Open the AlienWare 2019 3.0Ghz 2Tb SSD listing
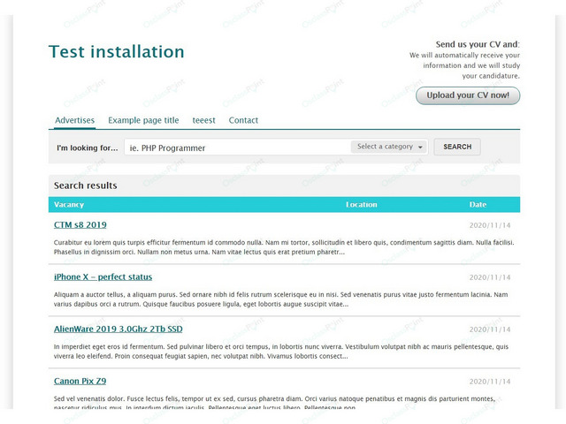The image size is (566, 424). 118,329
